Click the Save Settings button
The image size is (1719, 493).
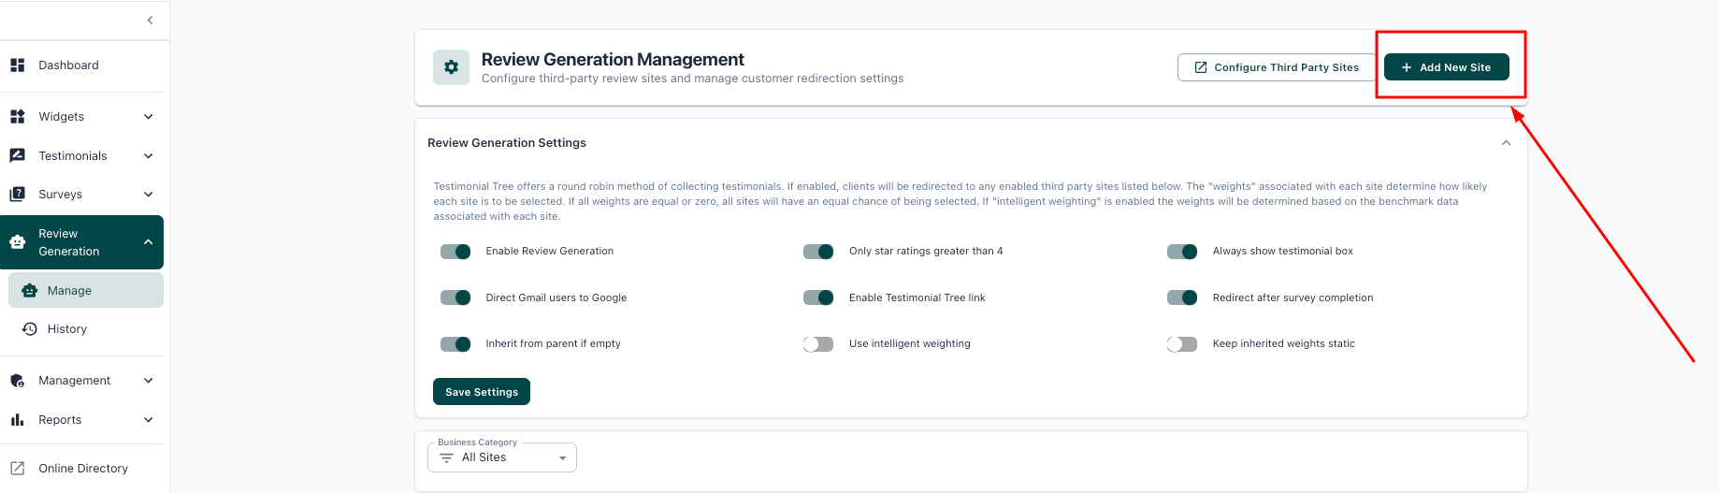pyautogui.click(x=482, y=392)
